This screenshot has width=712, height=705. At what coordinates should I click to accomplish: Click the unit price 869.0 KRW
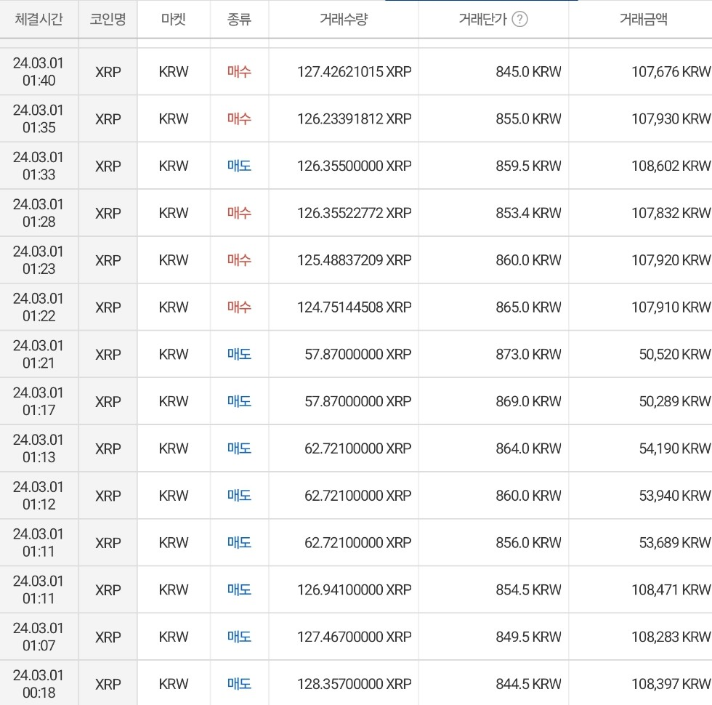click(529, 401)
